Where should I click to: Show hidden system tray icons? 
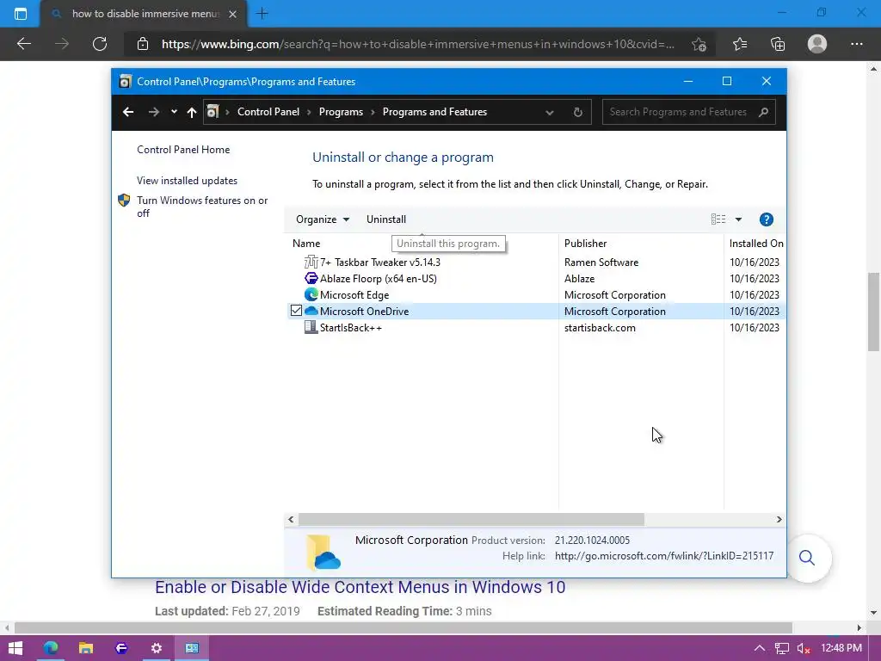759,648
